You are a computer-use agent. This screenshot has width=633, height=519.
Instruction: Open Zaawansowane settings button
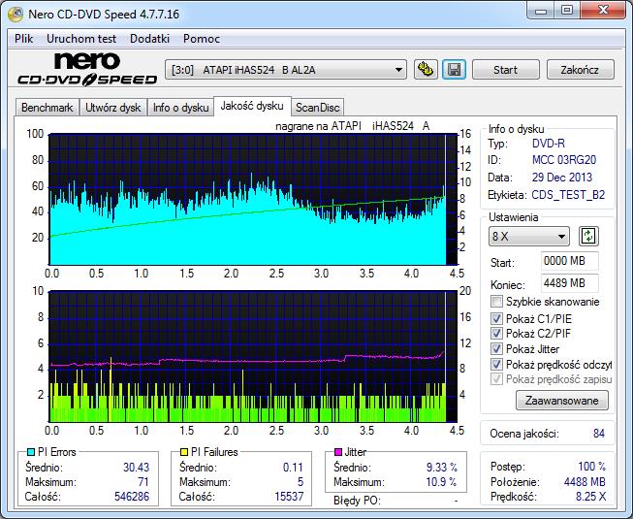tap(562, 401)
